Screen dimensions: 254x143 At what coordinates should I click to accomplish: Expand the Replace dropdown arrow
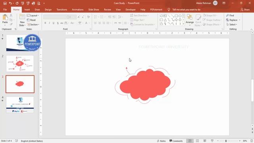pyautogui.click(x=240, y=20)
